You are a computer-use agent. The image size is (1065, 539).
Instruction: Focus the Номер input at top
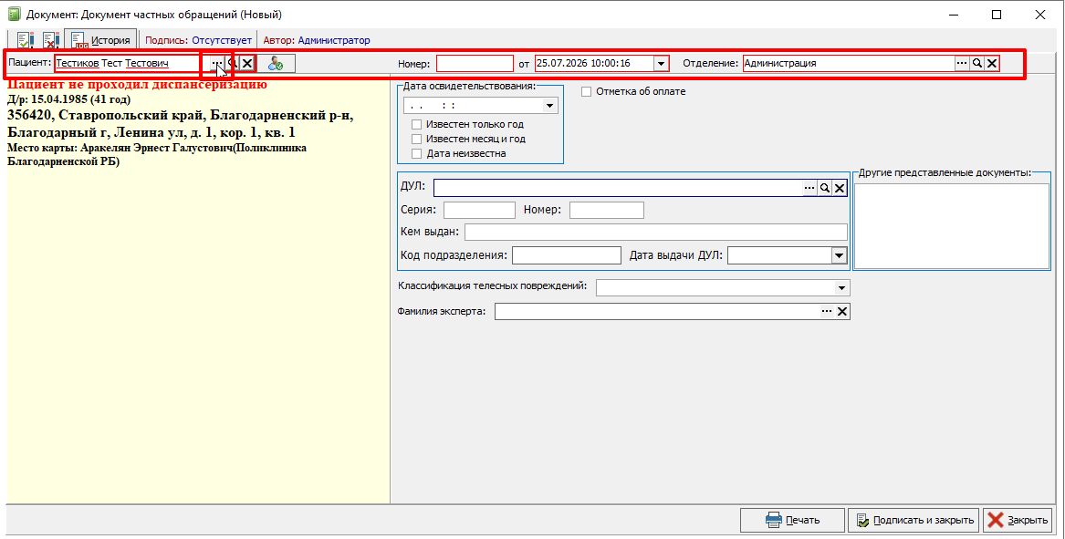pos(475,63)
